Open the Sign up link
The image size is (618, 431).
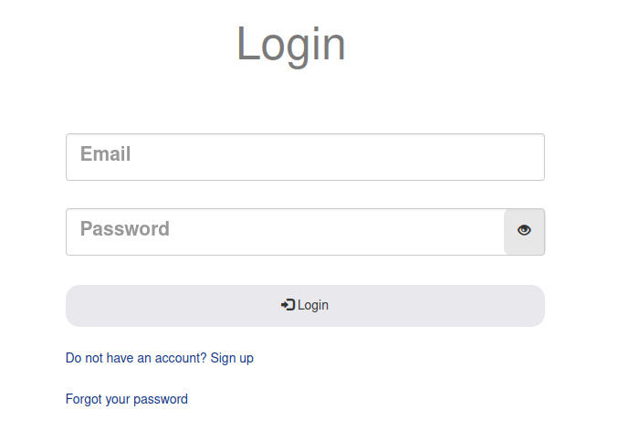tap(232, 358)
